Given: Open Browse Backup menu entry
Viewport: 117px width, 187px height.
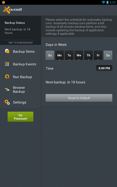Looking at the screenshot, I should click(x=20, y=89).
